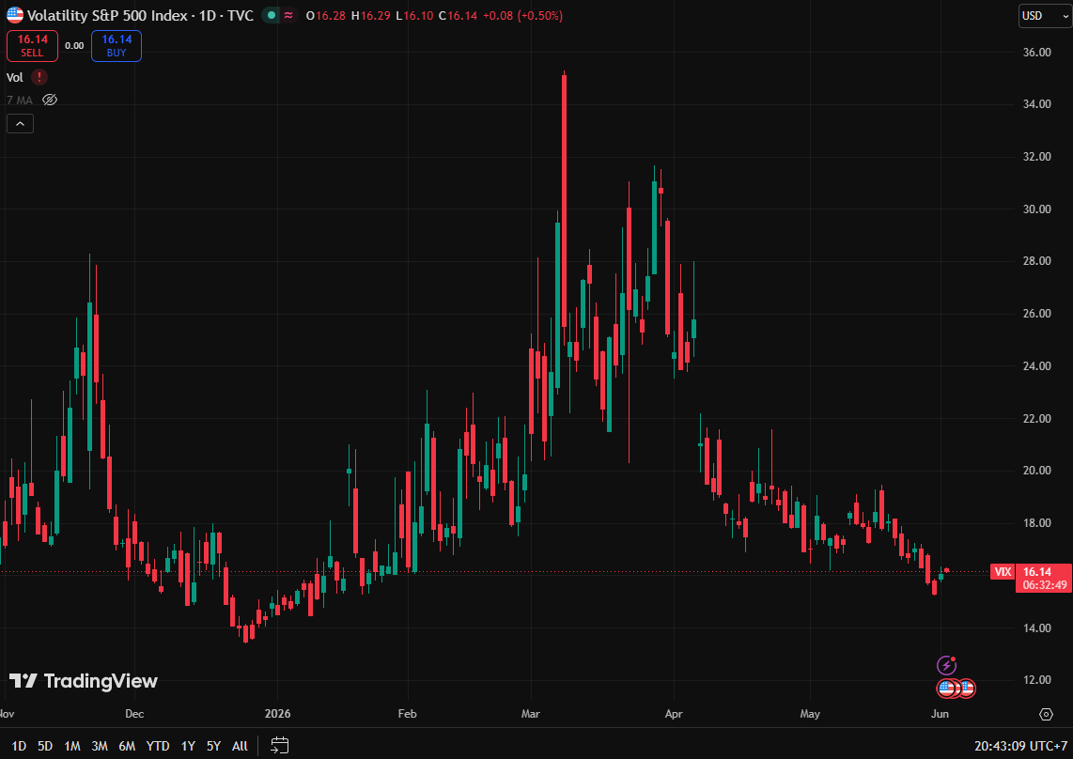Select the 1M date range
The width and height of the screenshot is (1073, 759).
(x=71, y=746)
